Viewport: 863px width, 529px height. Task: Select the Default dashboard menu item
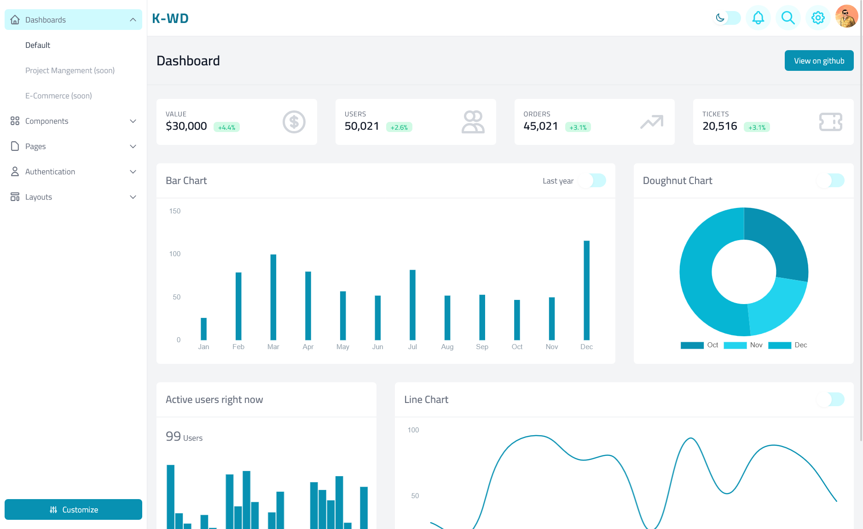pyautogui.click(x=38, y=45)
